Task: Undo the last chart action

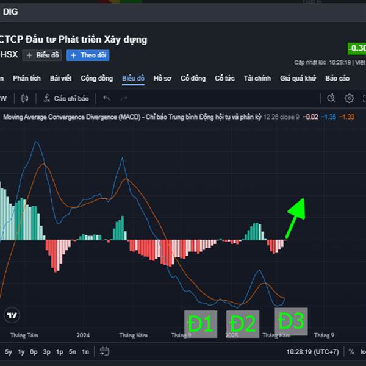Action: coord(106,98)
